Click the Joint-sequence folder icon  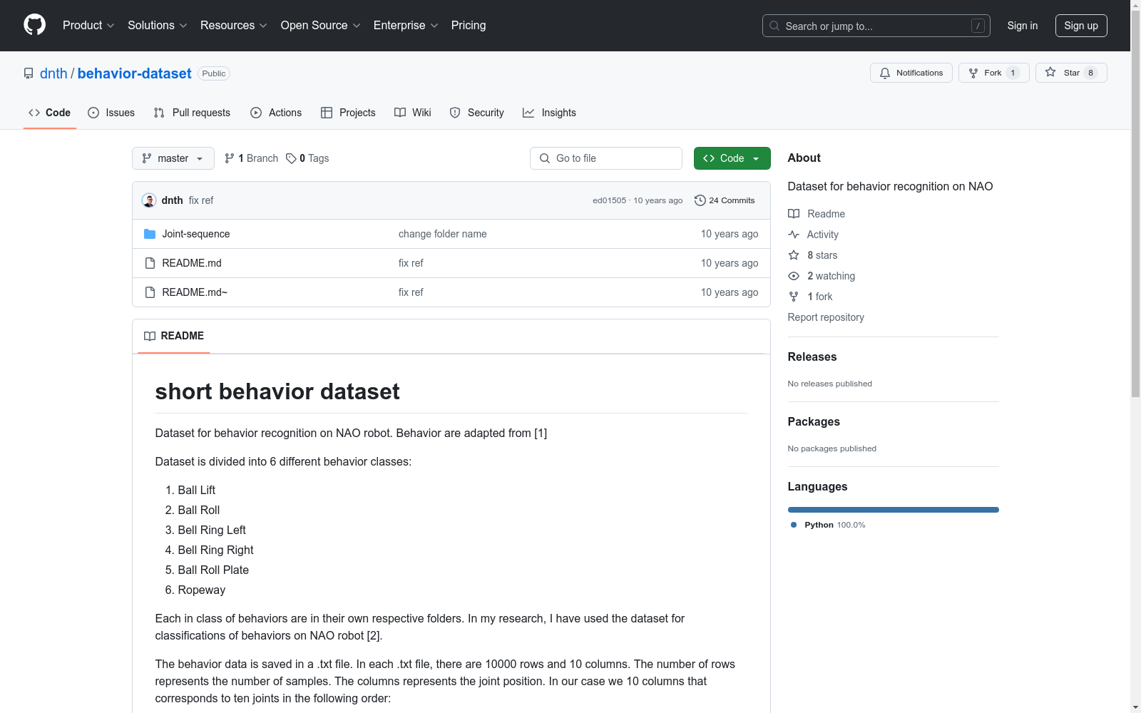tap(150, 234)
